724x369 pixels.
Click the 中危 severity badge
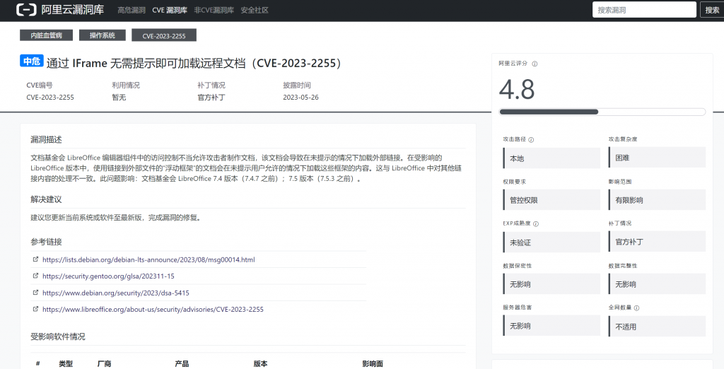coord(31,61)
